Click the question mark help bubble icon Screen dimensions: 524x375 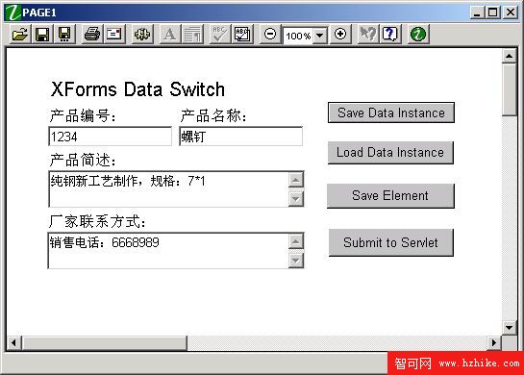(x=389, y=34)
